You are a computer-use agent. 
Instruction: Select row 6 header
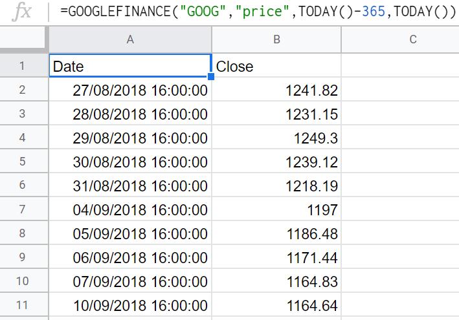point(23,186)
